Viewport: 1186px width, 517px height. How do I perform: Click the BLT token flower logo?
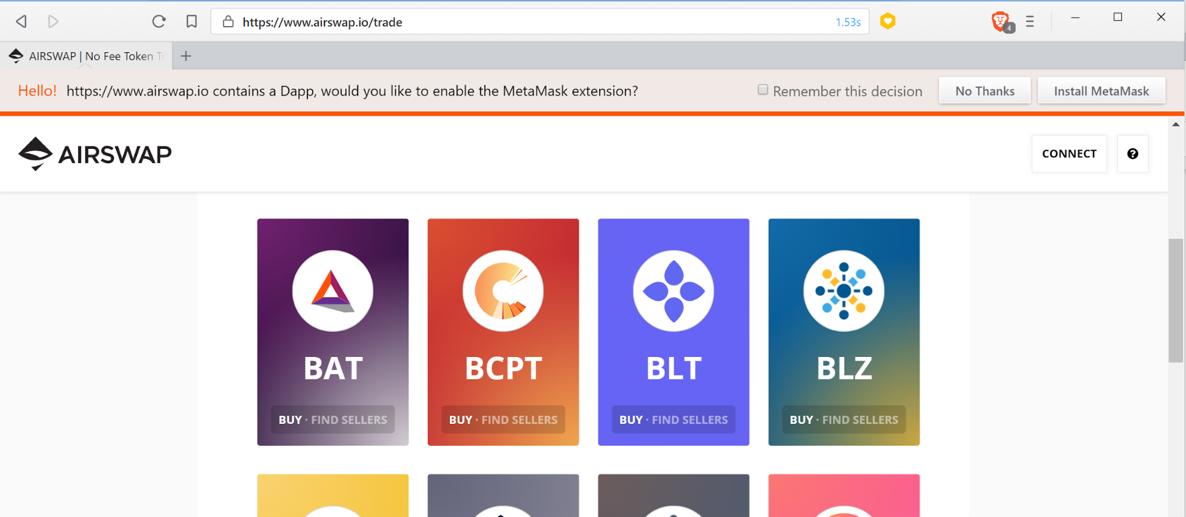(673, 291)
